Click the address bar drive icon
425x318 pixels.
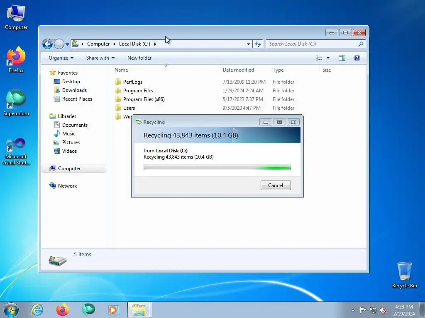(x=75, y=43)
